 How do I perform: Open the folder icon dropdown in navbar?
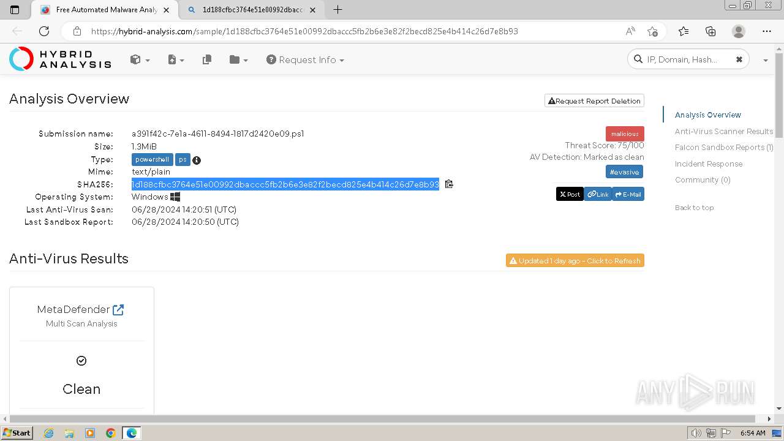tap(238, 59)
